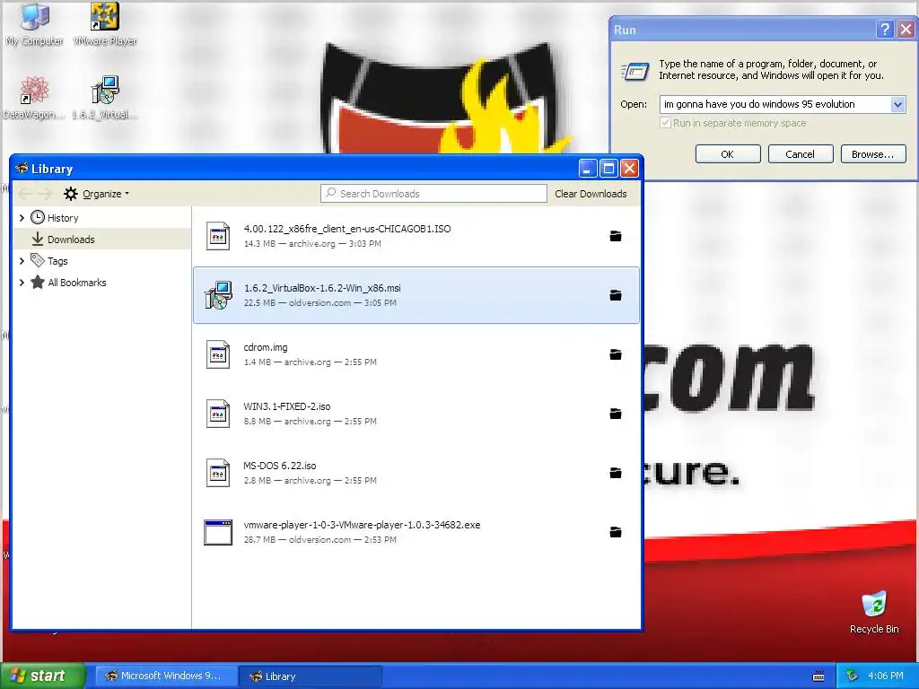Click OK in the Run dialog
This screenshot has width=919, height=689.
pyautogui.click(x=727, y=154)
